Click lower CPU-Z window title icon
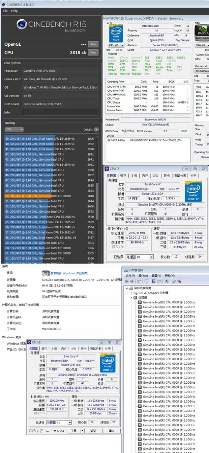The image size is (209, 453). tap(30, 342)
